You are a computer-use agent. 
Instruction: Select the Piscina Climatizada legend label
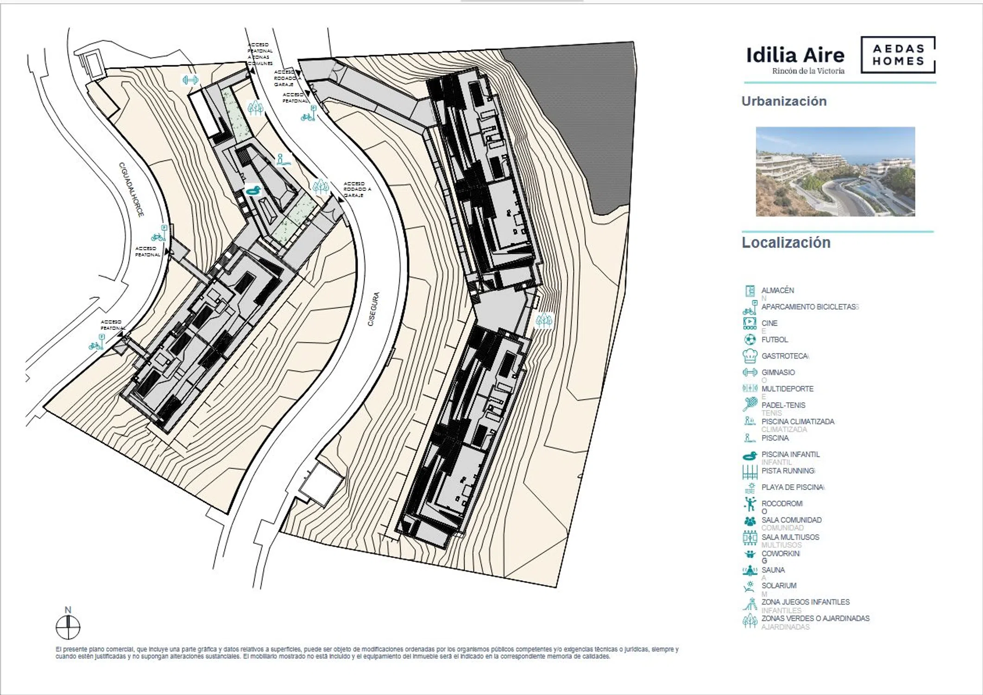pyautogui.click(x=798, y=422)
